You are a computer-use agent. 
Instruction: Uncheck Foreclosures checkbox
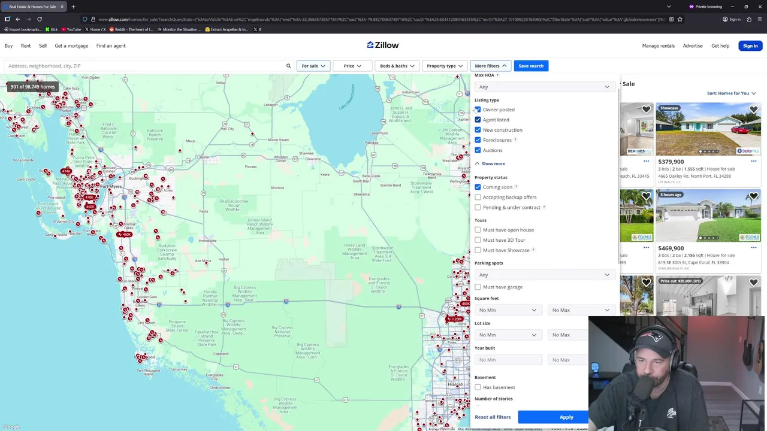click(x=478, y=140)
